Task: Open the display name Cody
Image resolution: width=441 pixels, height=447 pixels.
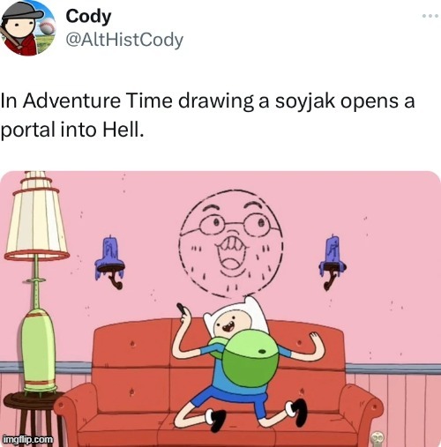Action: [x=88, y=16]
